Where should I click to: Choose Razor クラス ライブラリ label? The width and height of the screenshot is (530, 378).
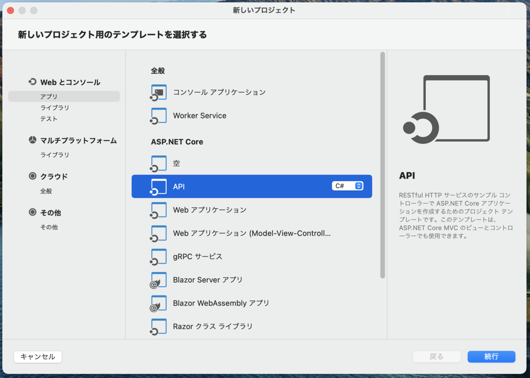213,327
